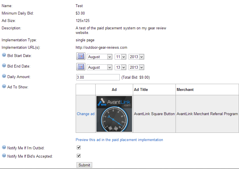Open Bid Start Date day dropdown showing 11
The image size is (239, 169).
point(120,57)
